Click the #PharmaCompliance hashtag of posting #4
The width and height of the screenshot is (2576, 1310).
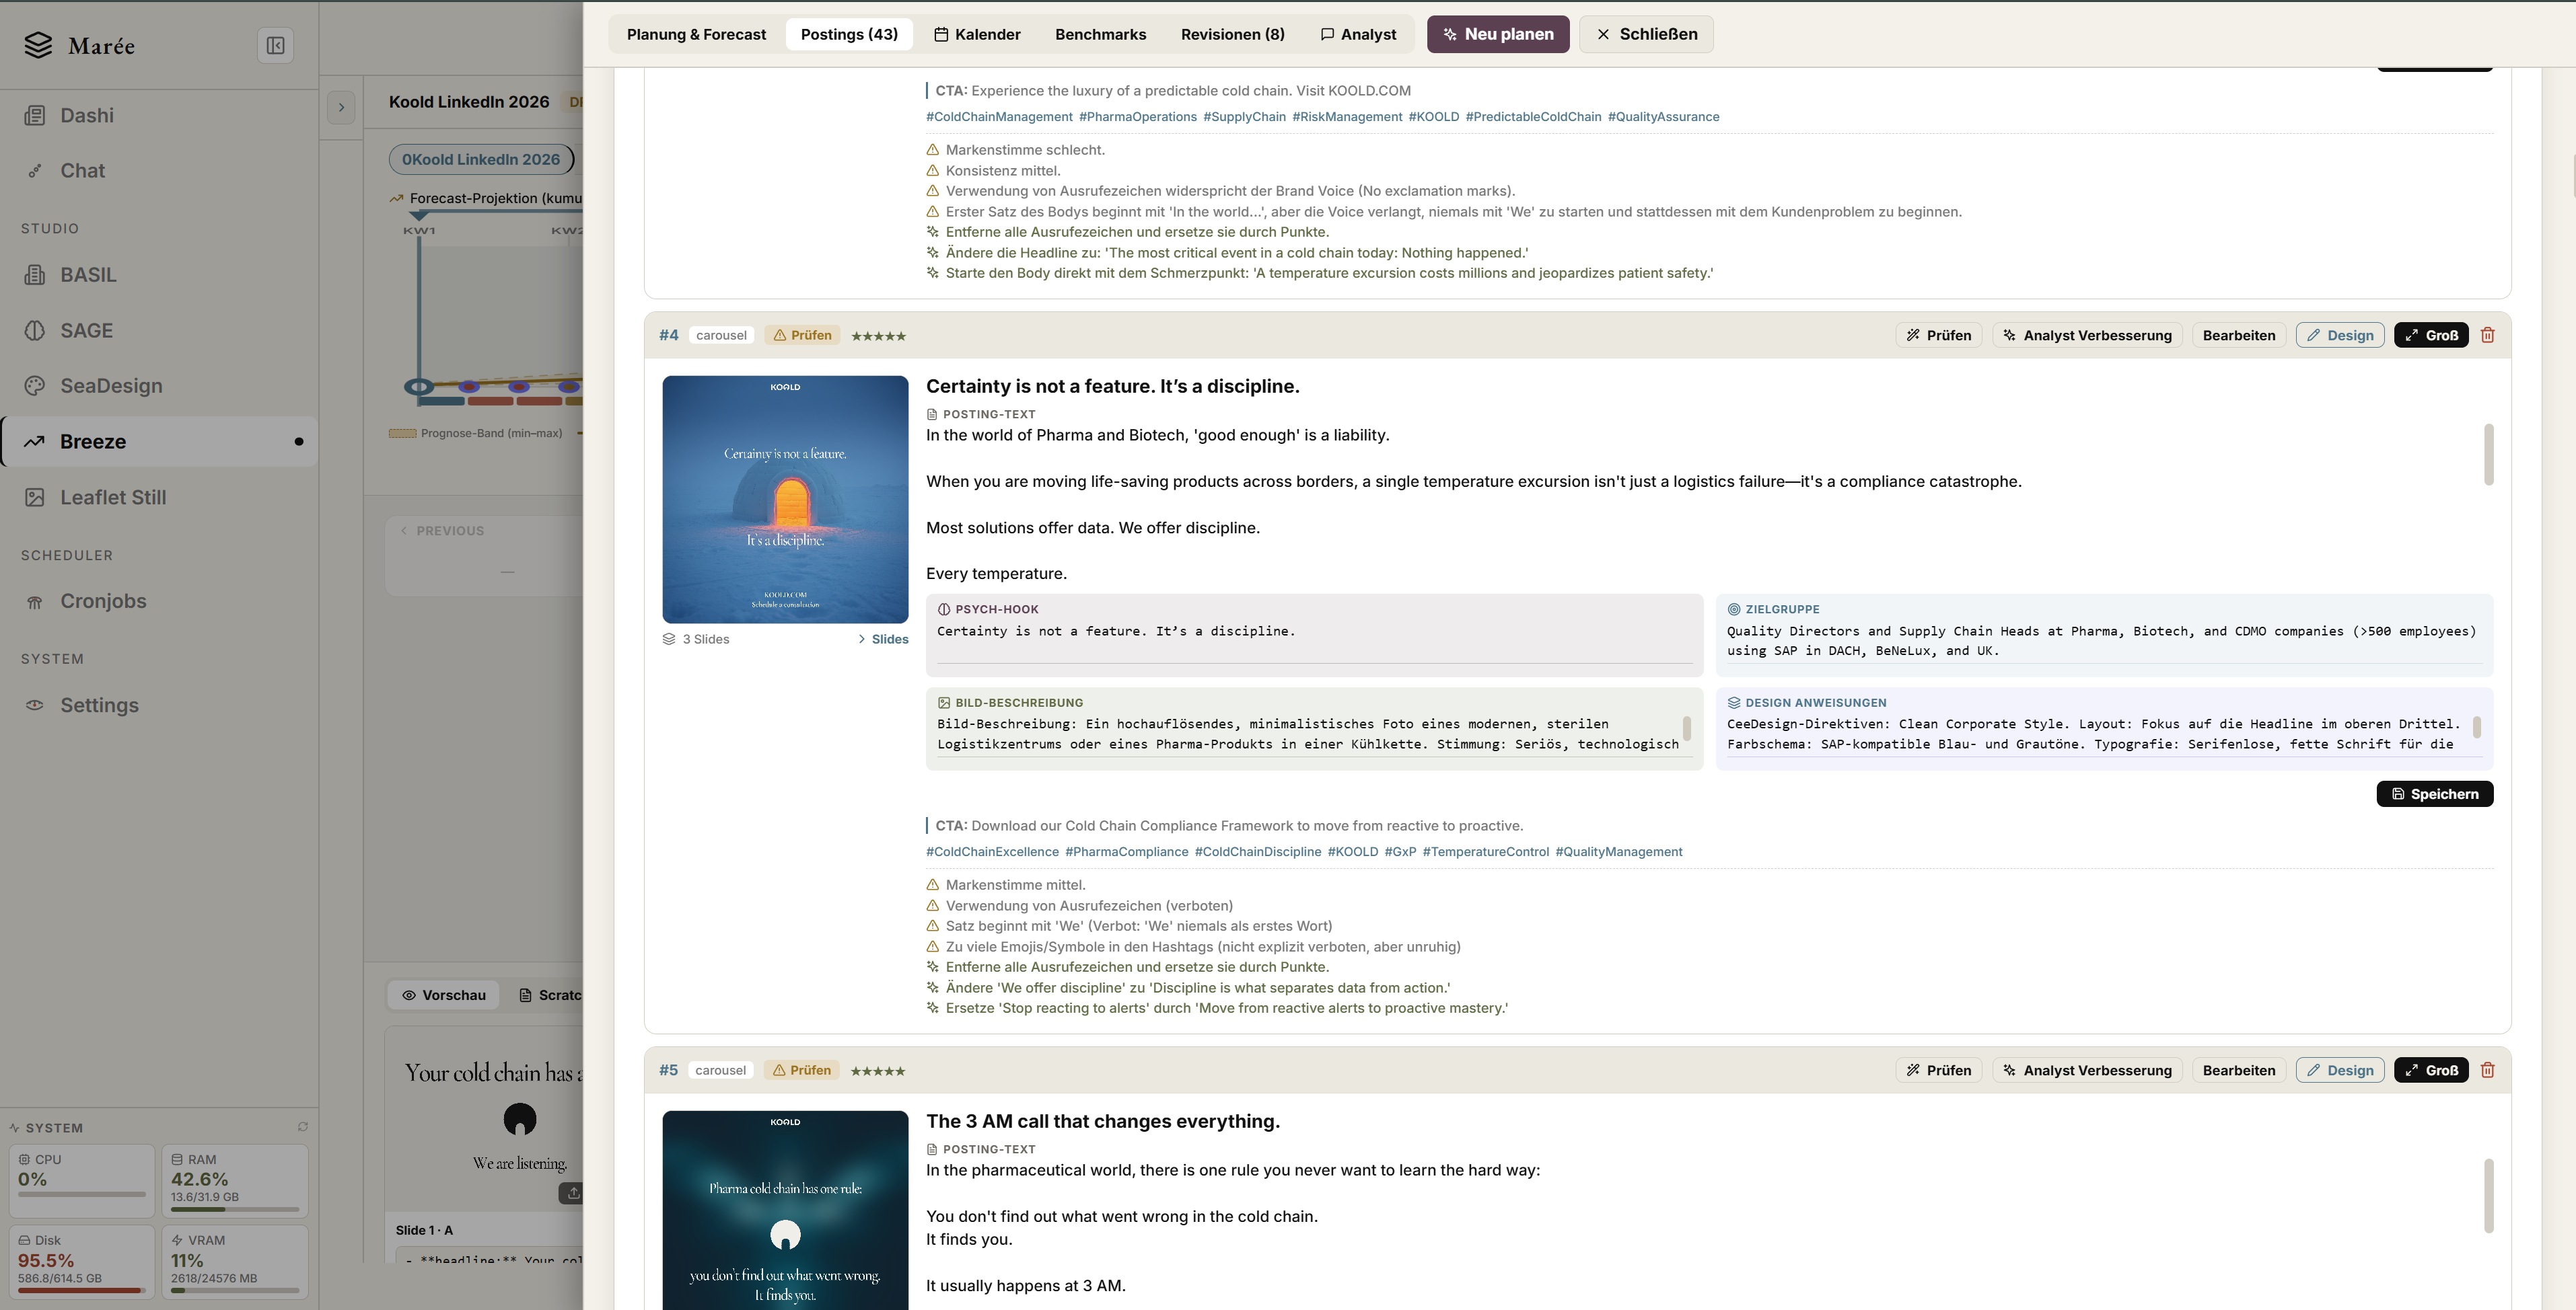pos(1127,852)
